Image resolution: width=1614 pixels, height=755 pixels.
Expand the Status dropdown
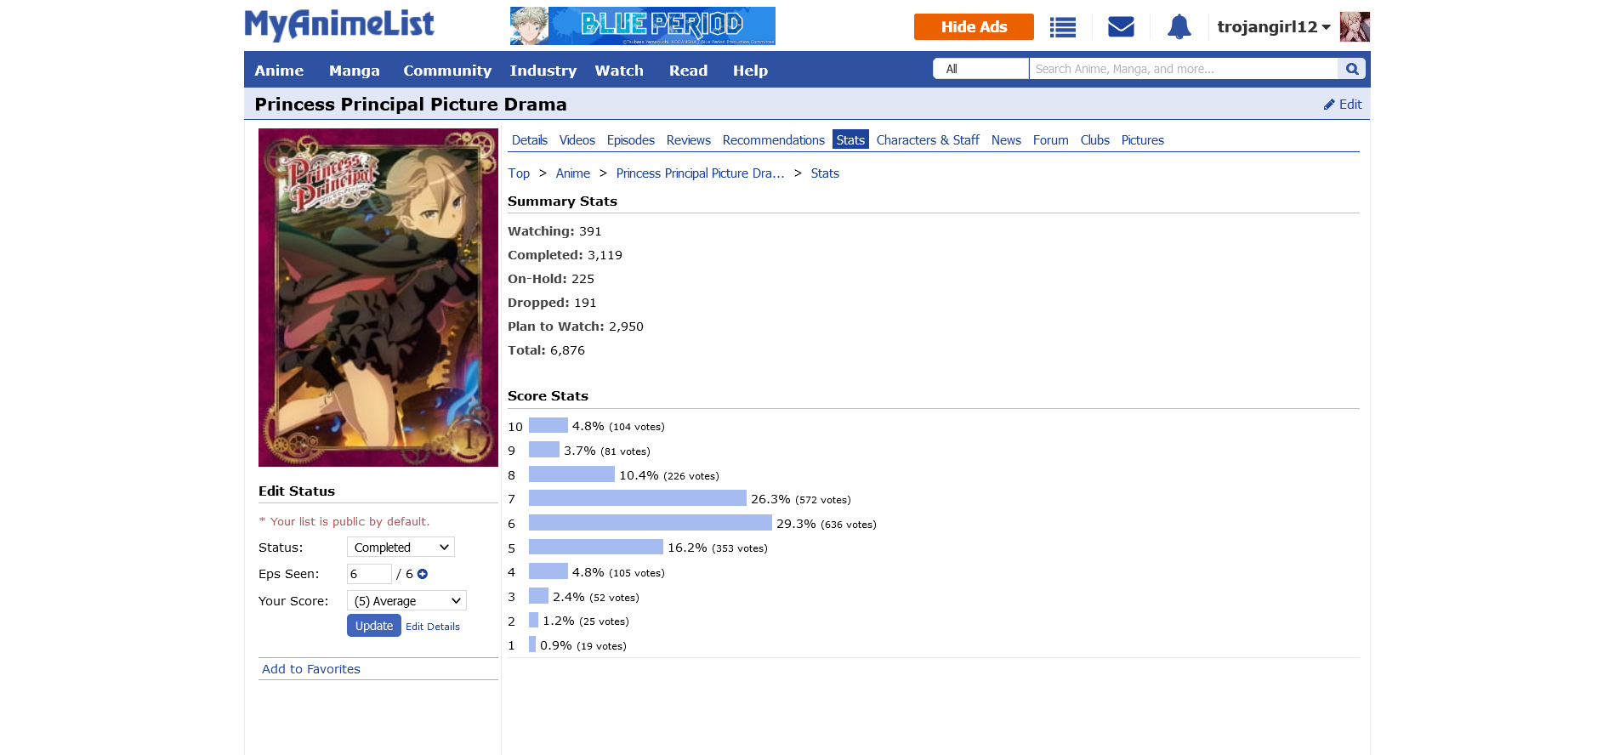pos(401,548)
